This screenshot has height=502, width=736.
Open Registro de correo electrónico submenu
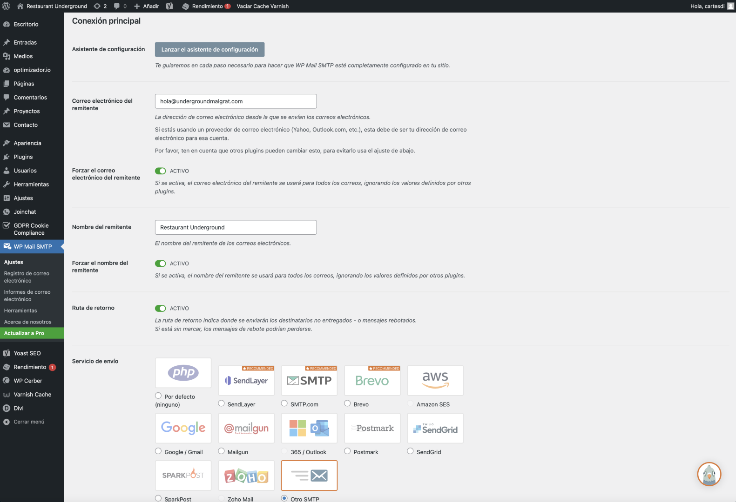(32, 277)
